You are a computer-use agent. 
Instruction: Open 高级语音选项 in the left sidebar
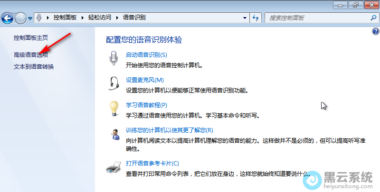(x=31, y=55)
